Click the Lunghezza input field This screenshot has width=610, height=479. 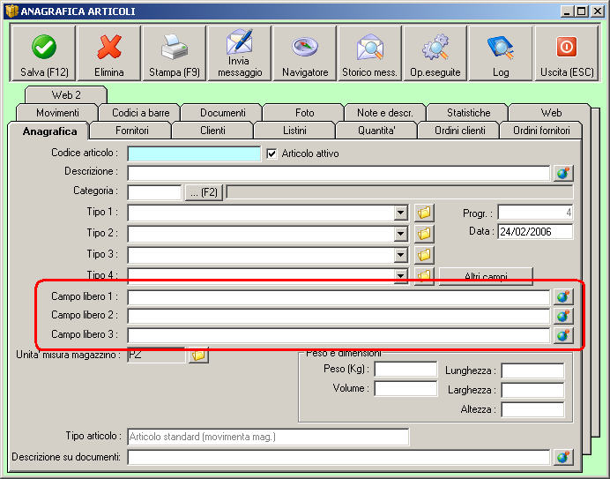[532, 370]
